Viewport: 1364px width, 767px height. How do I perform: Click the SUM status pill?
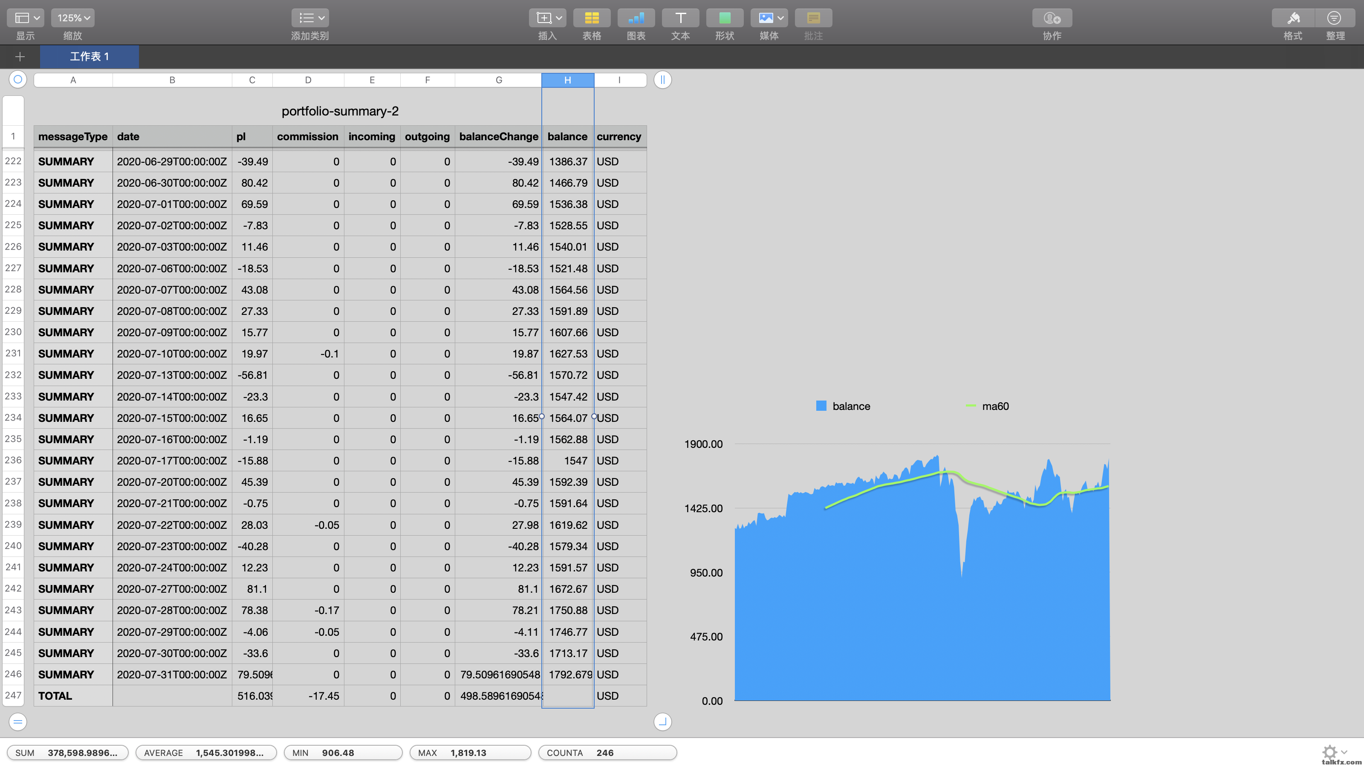point(67,753)
